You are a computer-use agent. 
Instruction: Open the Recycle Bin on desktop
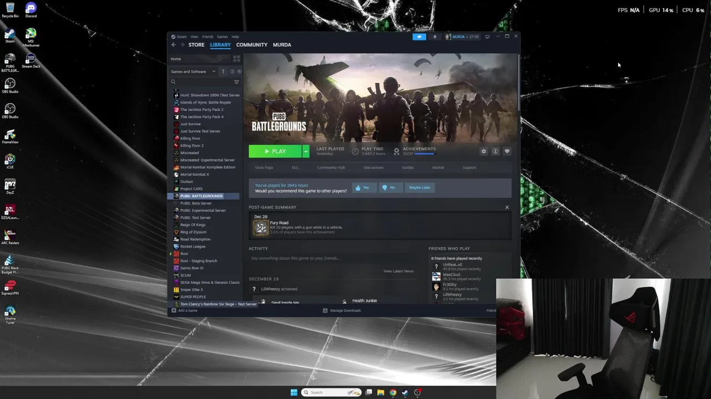coord(10,10)
